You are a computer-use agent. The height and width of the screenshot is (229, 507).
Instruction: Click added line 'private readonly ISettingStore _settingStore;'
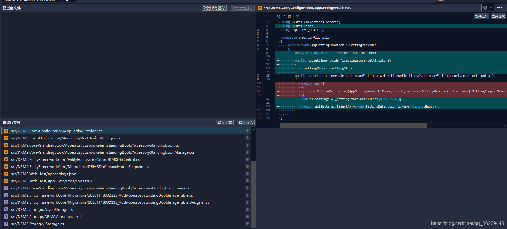[391, 53]
